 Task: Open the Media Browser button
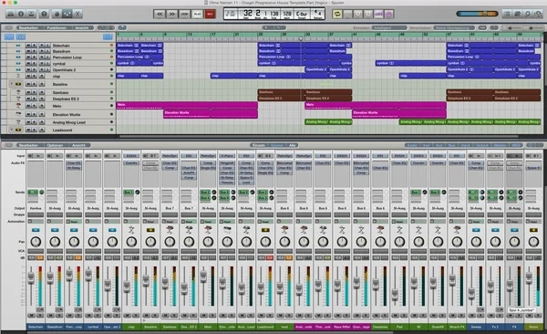pos(538,14)
